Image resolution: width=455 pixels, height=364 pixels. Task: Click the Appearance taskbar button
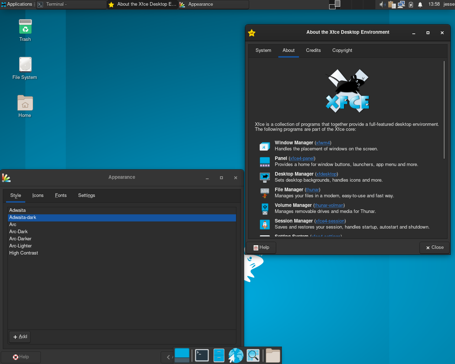tap(214, 4)
